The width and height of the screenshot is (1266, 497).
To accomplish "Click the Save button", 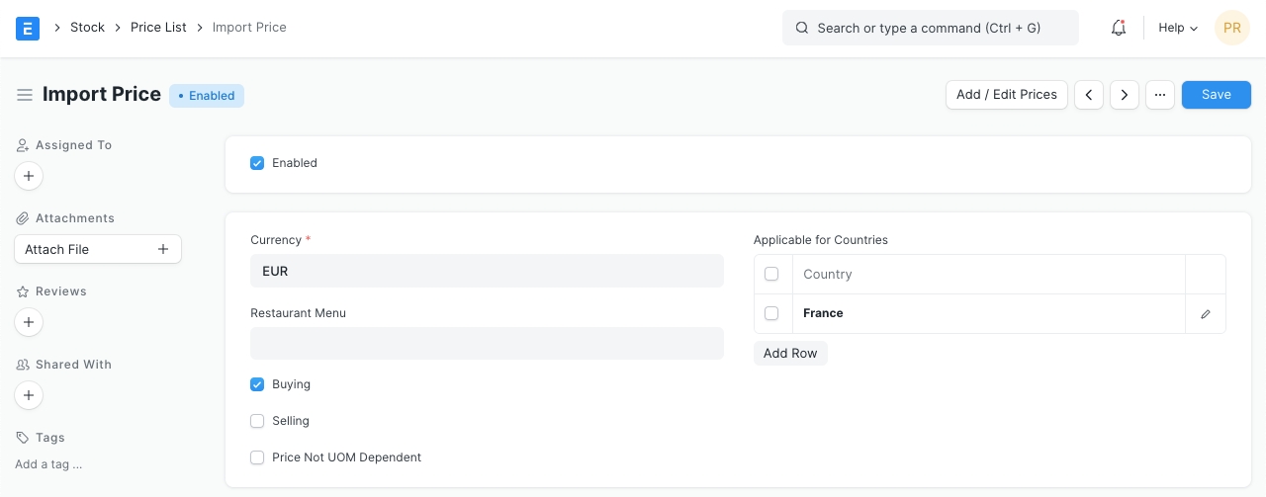I will coord(1216,95).
